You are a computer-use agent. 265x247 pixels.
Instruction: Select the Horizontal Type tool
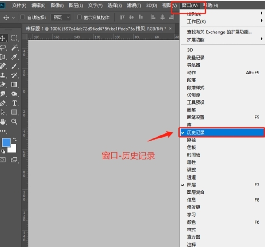point(14,103)
